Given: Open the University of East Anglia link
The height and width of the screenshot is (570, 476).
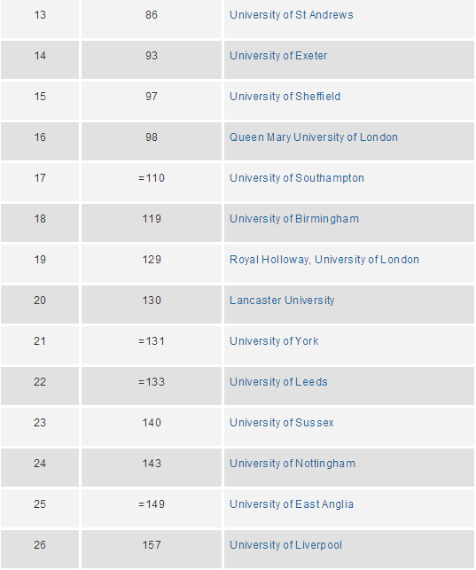Looking at the screenshot, I should pyautogui.click(x=292, y=504).
